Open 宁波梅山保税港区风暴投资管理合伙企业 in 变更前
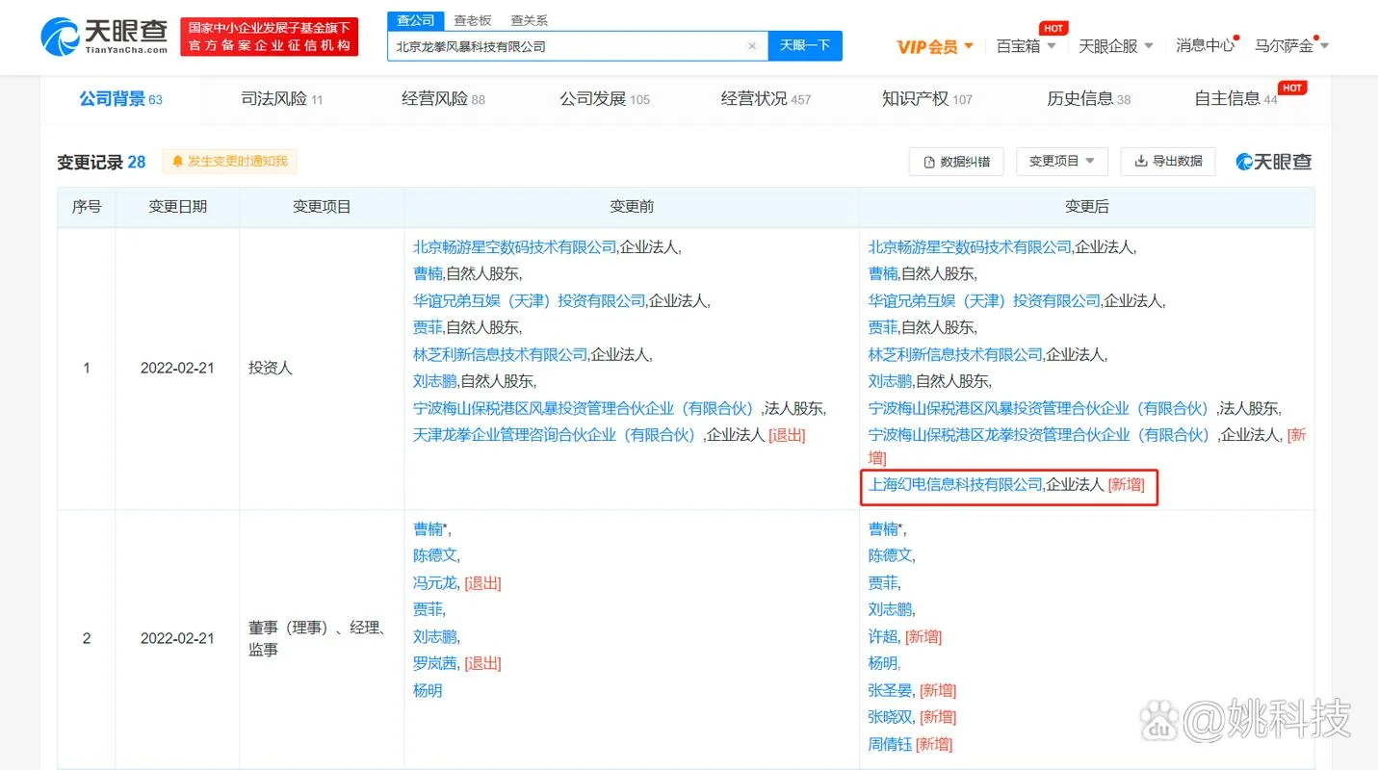 coord(586,408)
